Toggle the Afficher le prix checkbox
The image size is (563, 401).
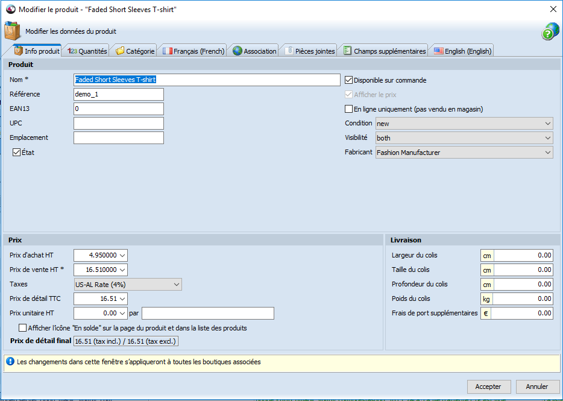[x=348, y=95]
